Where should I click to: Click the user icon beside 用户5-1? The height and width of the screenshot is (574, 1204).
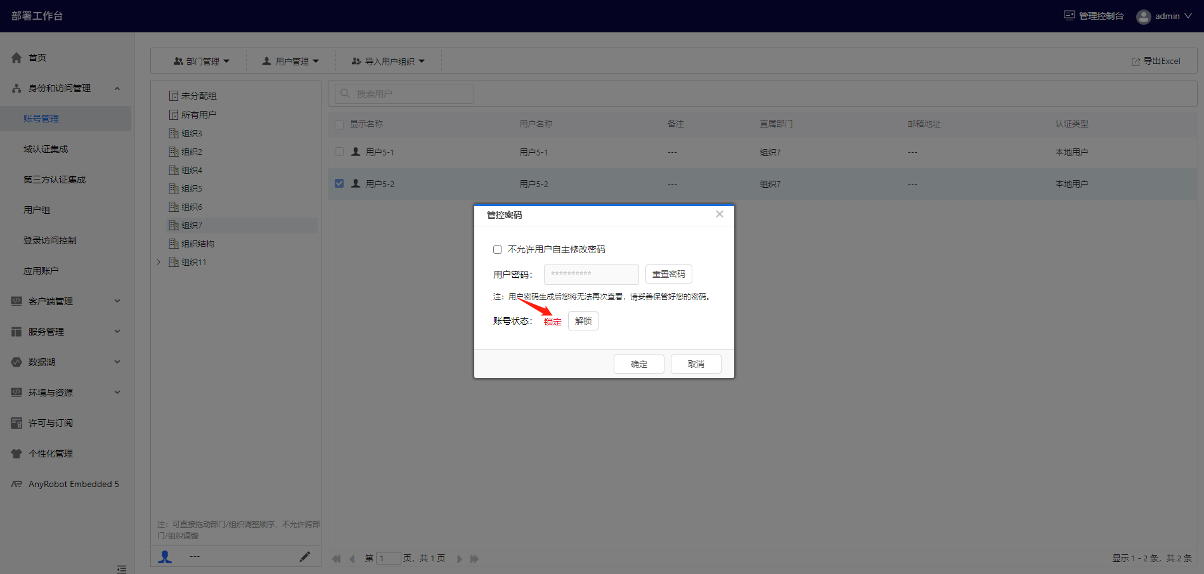click(x=356, y=152)
